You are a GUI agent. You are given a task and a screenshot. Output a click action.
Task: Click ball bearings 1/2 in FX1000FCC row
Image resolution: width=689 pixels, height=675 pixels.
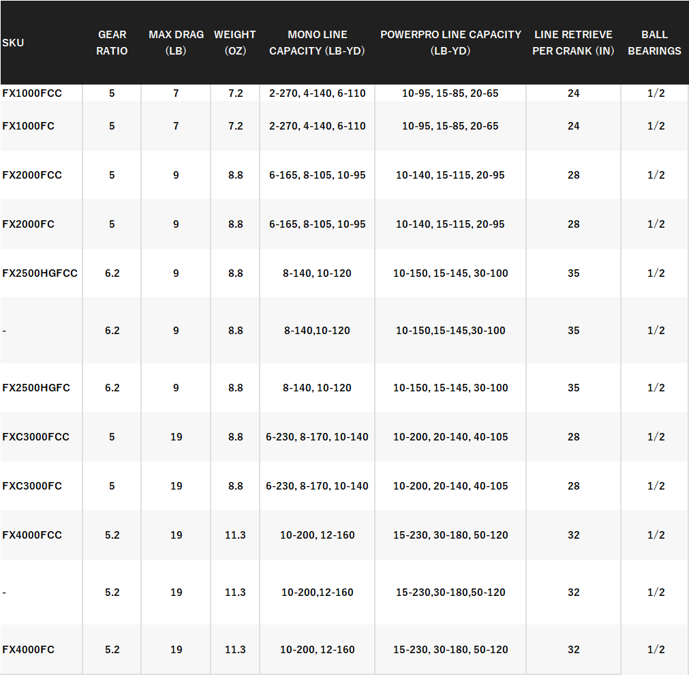tap(656, 93)
